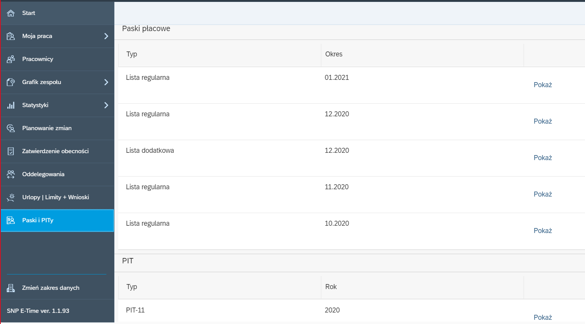Click the PIT-11 type cell
This screenshot has height=324, width=585.
136,310
